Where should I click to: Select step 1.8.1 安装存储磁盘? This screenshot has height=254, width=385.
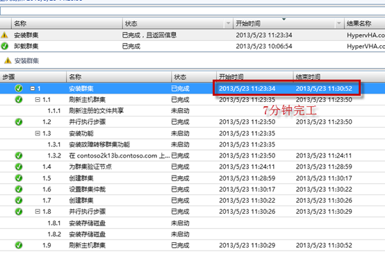click(192, 223)
